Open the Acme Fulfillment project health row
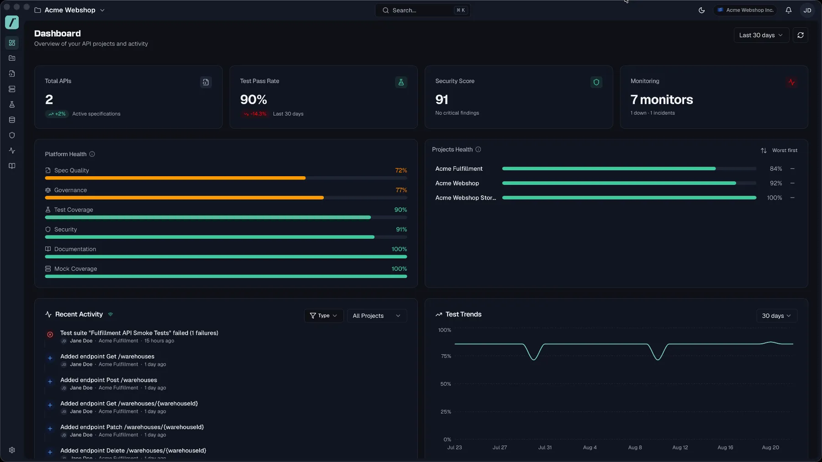 pyautogui.click(x=616, y=169)
